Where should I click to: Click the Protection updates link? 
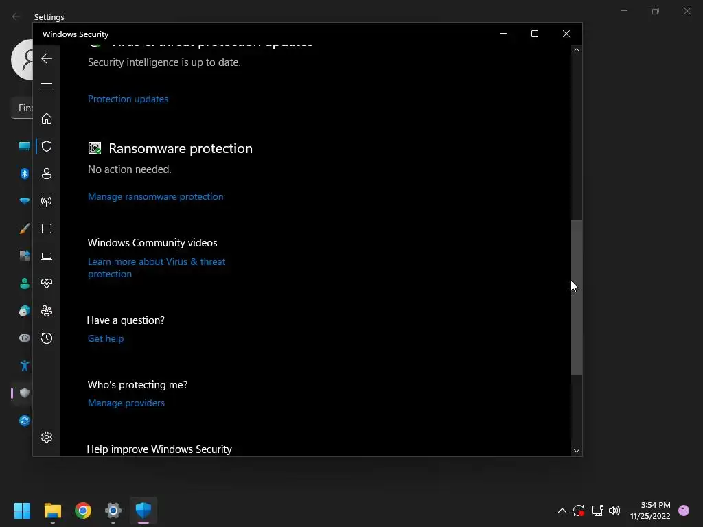[128, 99]
